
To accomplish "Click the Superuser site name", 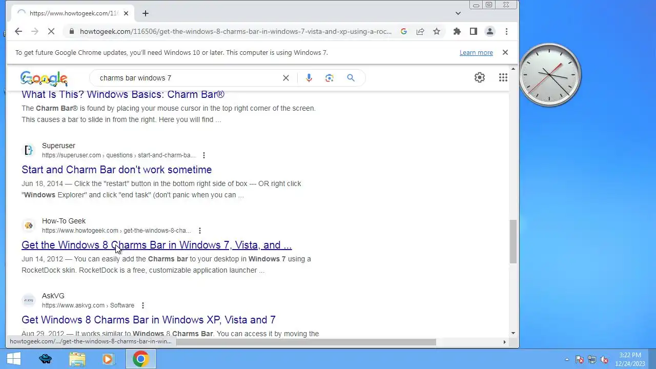I will point(58,146).
